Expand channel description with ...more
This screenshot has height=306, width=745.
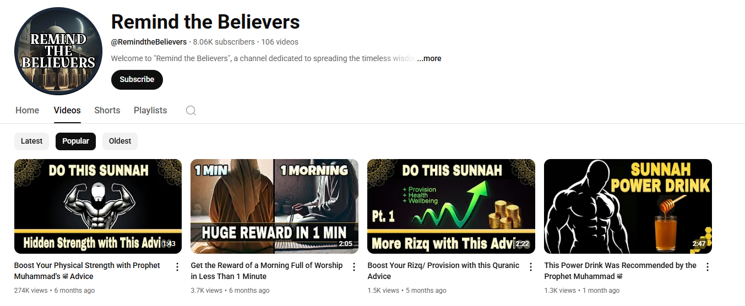click(429, 58)
